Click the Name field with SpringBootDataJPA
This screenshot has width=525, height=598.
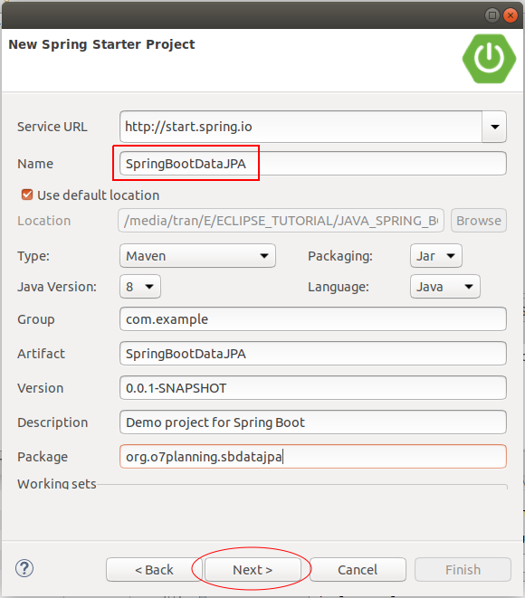313,164
